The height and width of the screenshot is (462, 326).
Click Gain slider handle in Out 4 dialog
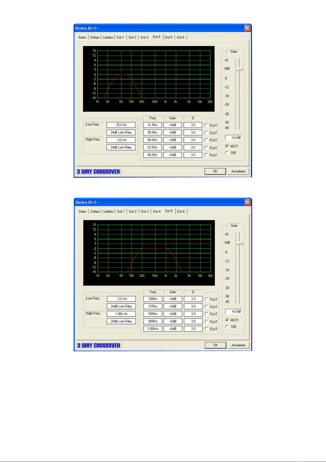pyautogui.click(x=240, y=69)
